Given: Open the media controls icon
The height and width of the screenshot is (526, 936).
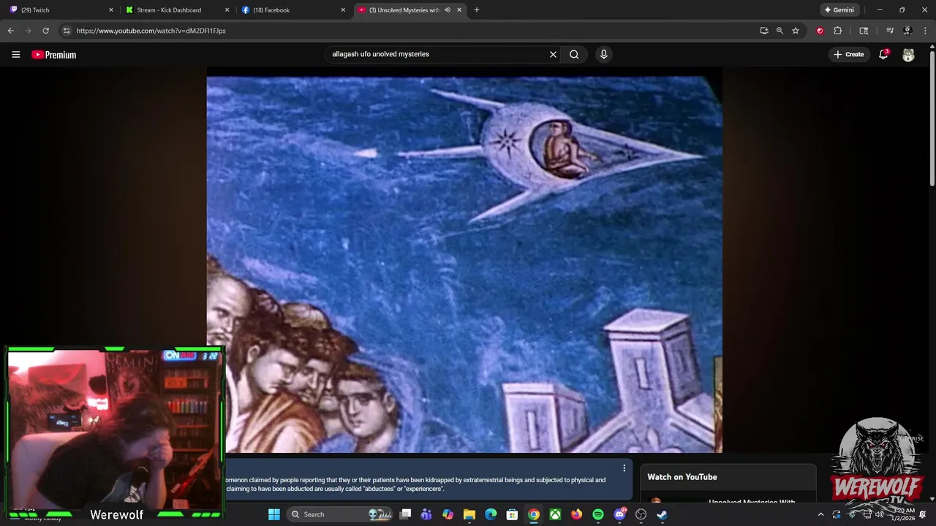Looking at the screenshot, I should tap(890, 31).
